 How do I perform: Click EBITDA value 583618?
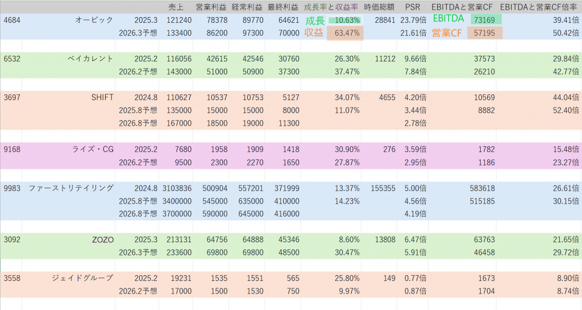pos(482,188)
